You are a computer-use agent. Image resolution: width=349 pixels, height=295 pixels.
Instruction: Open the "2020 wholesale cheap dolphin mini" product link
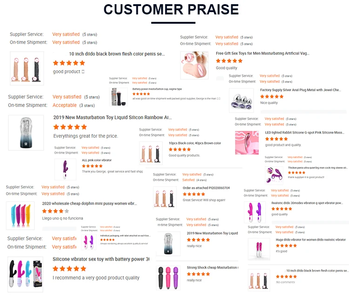coord(89,203)
